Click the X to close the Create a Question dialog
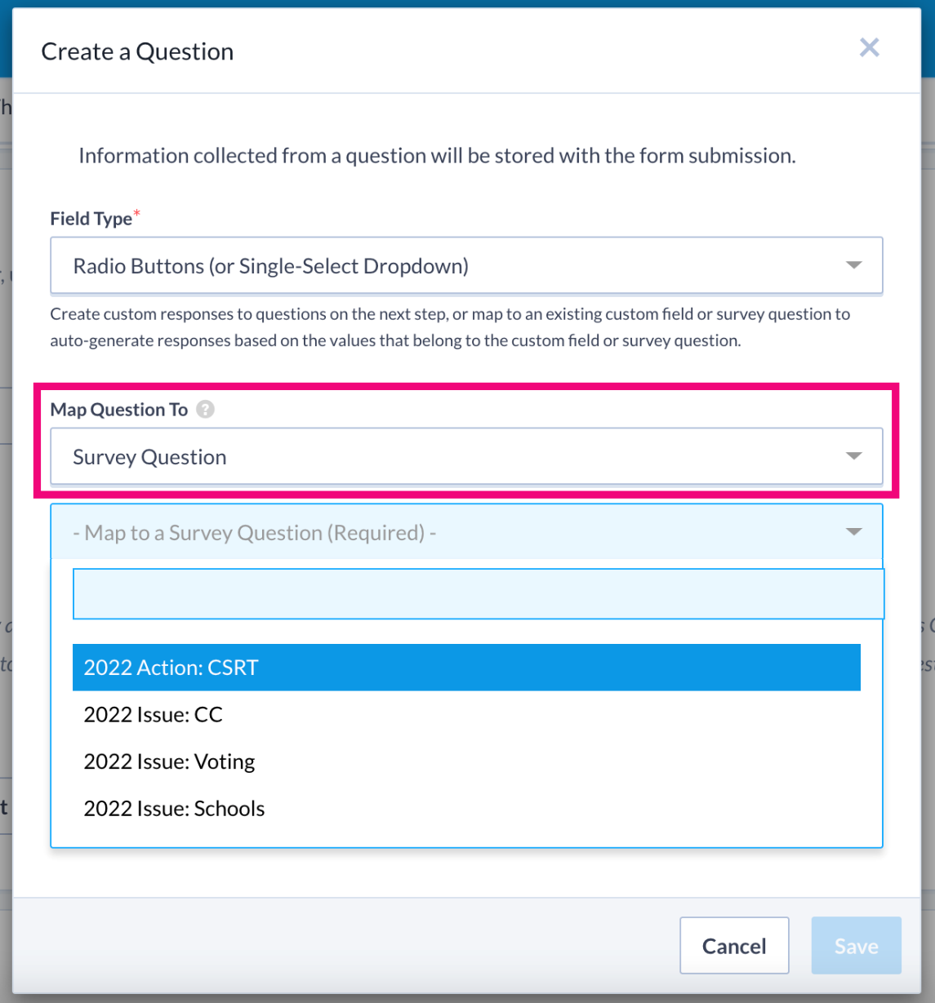This screenshot has height=1003, width=935. (x=869, y=47)
